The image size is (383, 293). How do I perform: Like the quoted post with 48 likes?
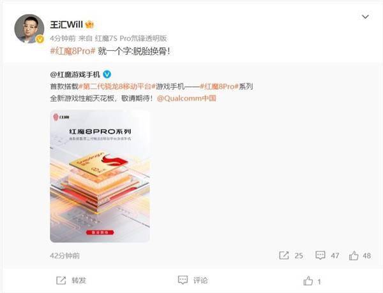pos(354,255)
